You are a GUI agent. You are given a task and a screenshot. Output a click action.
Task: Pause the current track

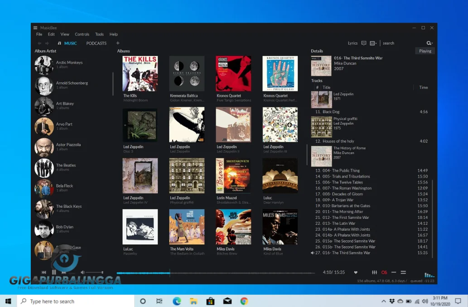pos(53,273)
